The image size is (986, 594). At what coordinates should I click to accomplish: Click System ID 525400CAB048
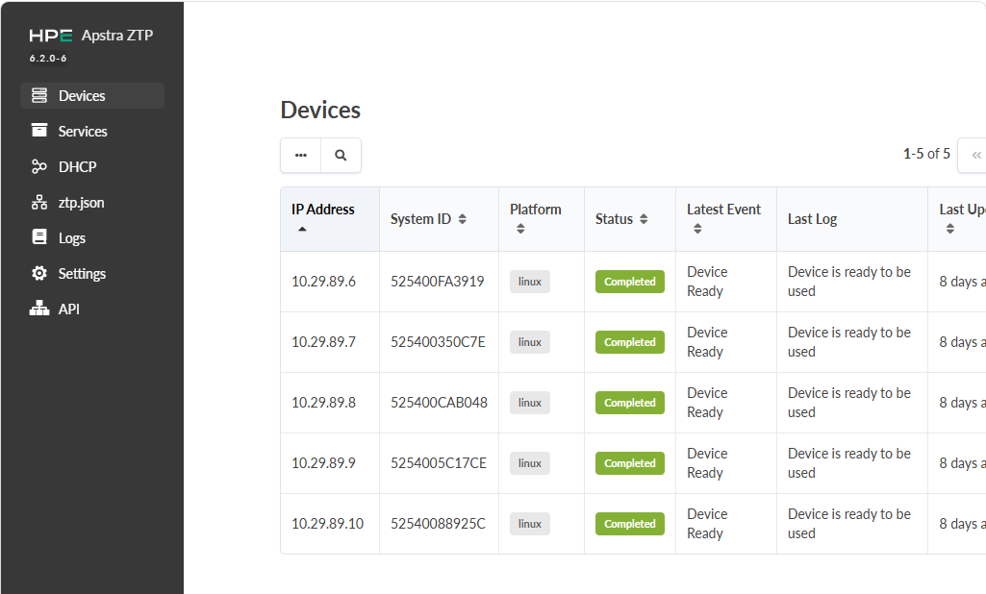pyautogui.click(x=439, y=403)
